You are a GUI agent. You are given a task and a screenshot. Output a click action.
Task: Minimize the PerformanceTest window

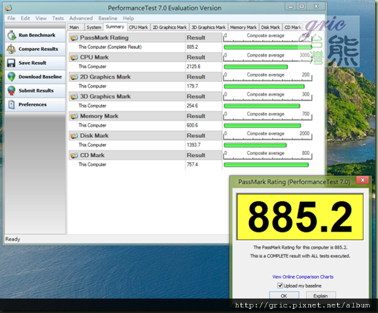tap(290, 6)
